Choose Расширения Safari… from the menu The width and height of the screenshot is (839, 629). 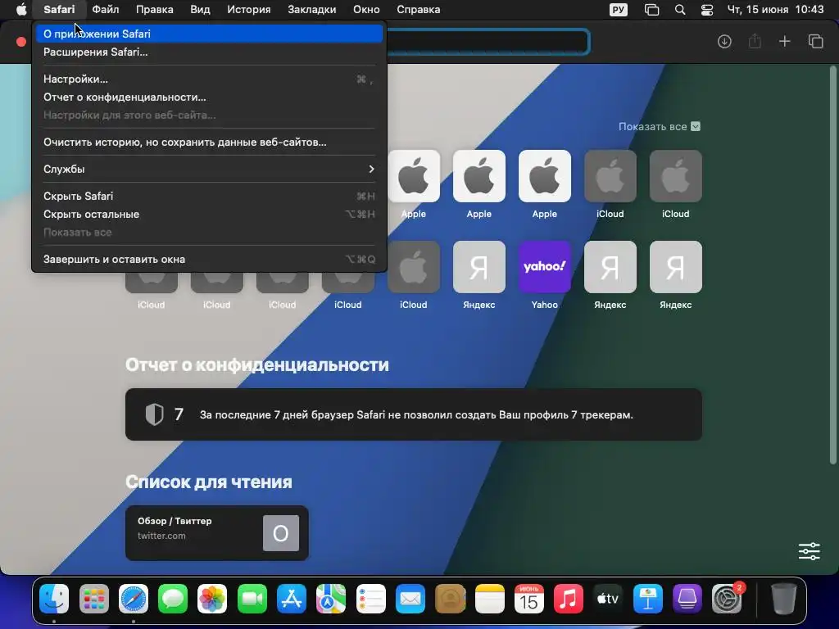[x=209, y=52]
